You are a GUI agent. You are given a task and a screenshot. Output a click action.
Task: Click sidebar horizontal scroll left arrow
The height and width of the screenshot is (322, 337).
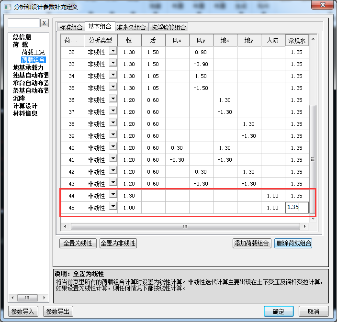point(12,298)
